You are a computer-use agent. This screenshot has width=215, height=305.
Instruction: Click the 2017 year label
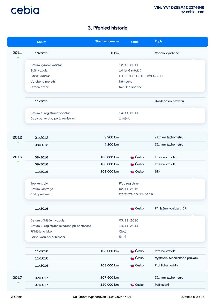[x=18, y=278]
